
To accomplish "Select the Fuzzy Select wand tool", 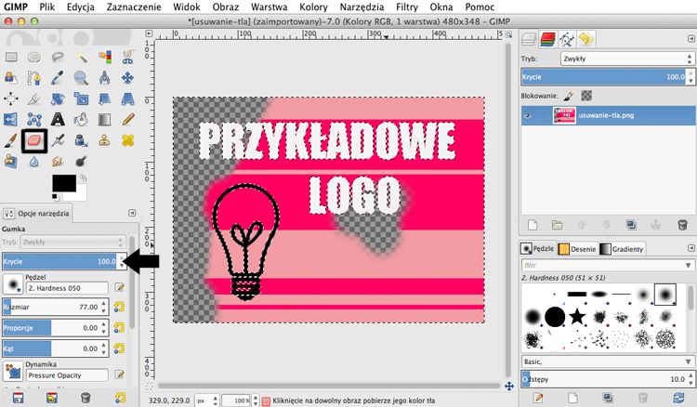I will pos(81,57).
